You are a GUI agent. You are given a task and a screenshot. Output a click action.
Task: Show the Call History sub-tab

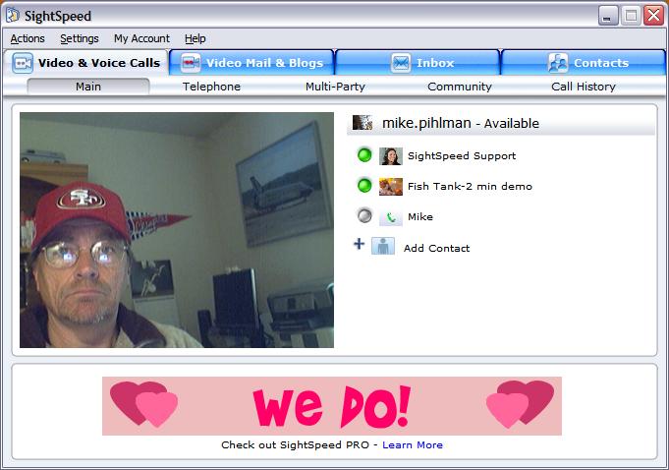pos(584,87)
